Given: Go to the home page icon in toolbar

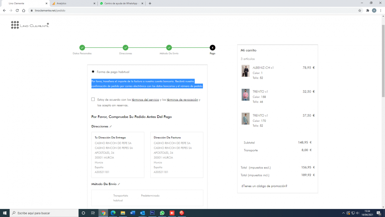Looking at the screenshot, I should click(23, 10).
